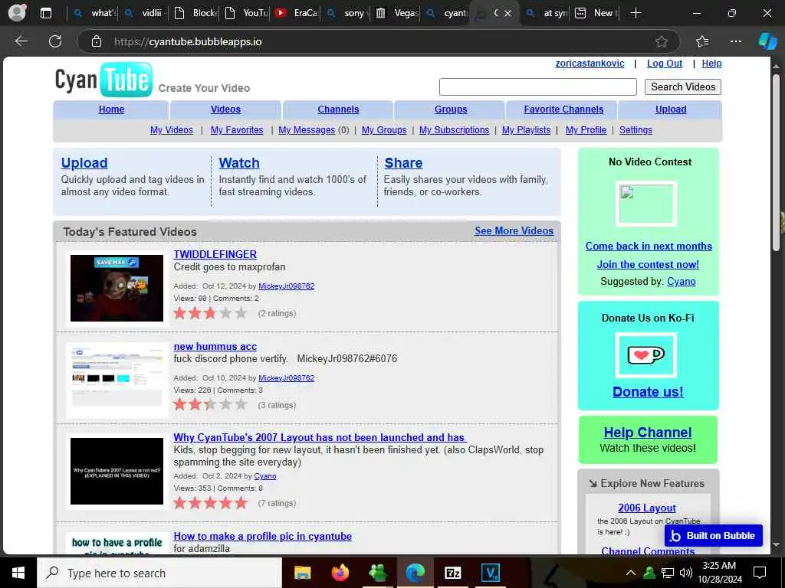Image resolution: width=785 pixels, height=588 pixels.
Task: Open the zoricastankovic profile link
Action: (590, 64)
